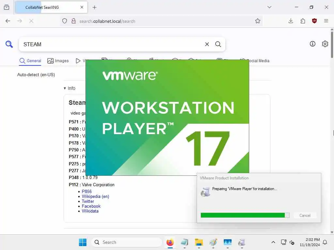
Task: Open the taskbar app next to Firefox
Action: coord(185,242)
